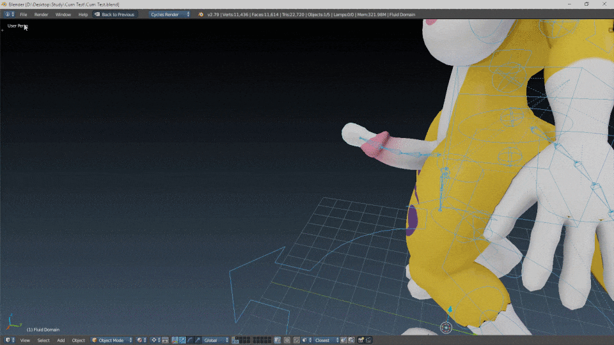Viewport: 614px width, 345px height.
Task: Expand tool shelf via plus corner widget
Action: pos(3,30)
